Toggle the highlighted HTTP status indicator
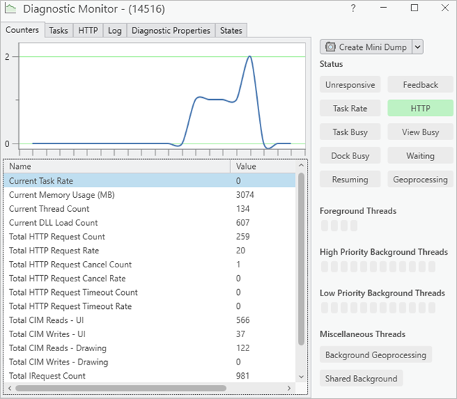The image size is (457, 399). 420,108
